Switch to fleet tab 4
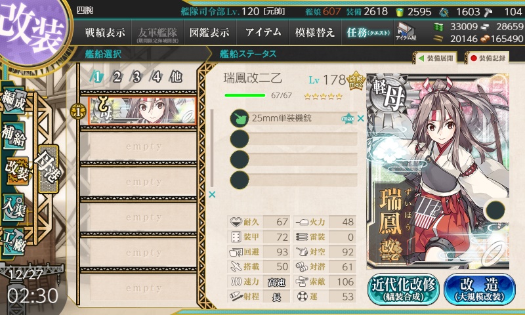Image resolution: width=525 pixels, height=315 pixels. click(156, 77)
